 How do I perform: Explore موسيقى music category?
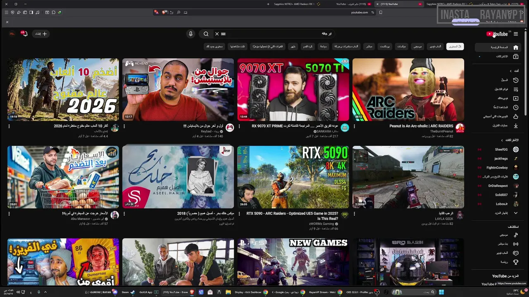click(498, 235)
